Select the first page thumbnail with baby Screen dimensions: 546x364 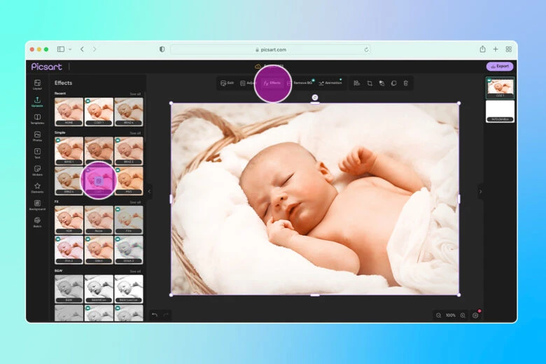(x=500, y=87)
